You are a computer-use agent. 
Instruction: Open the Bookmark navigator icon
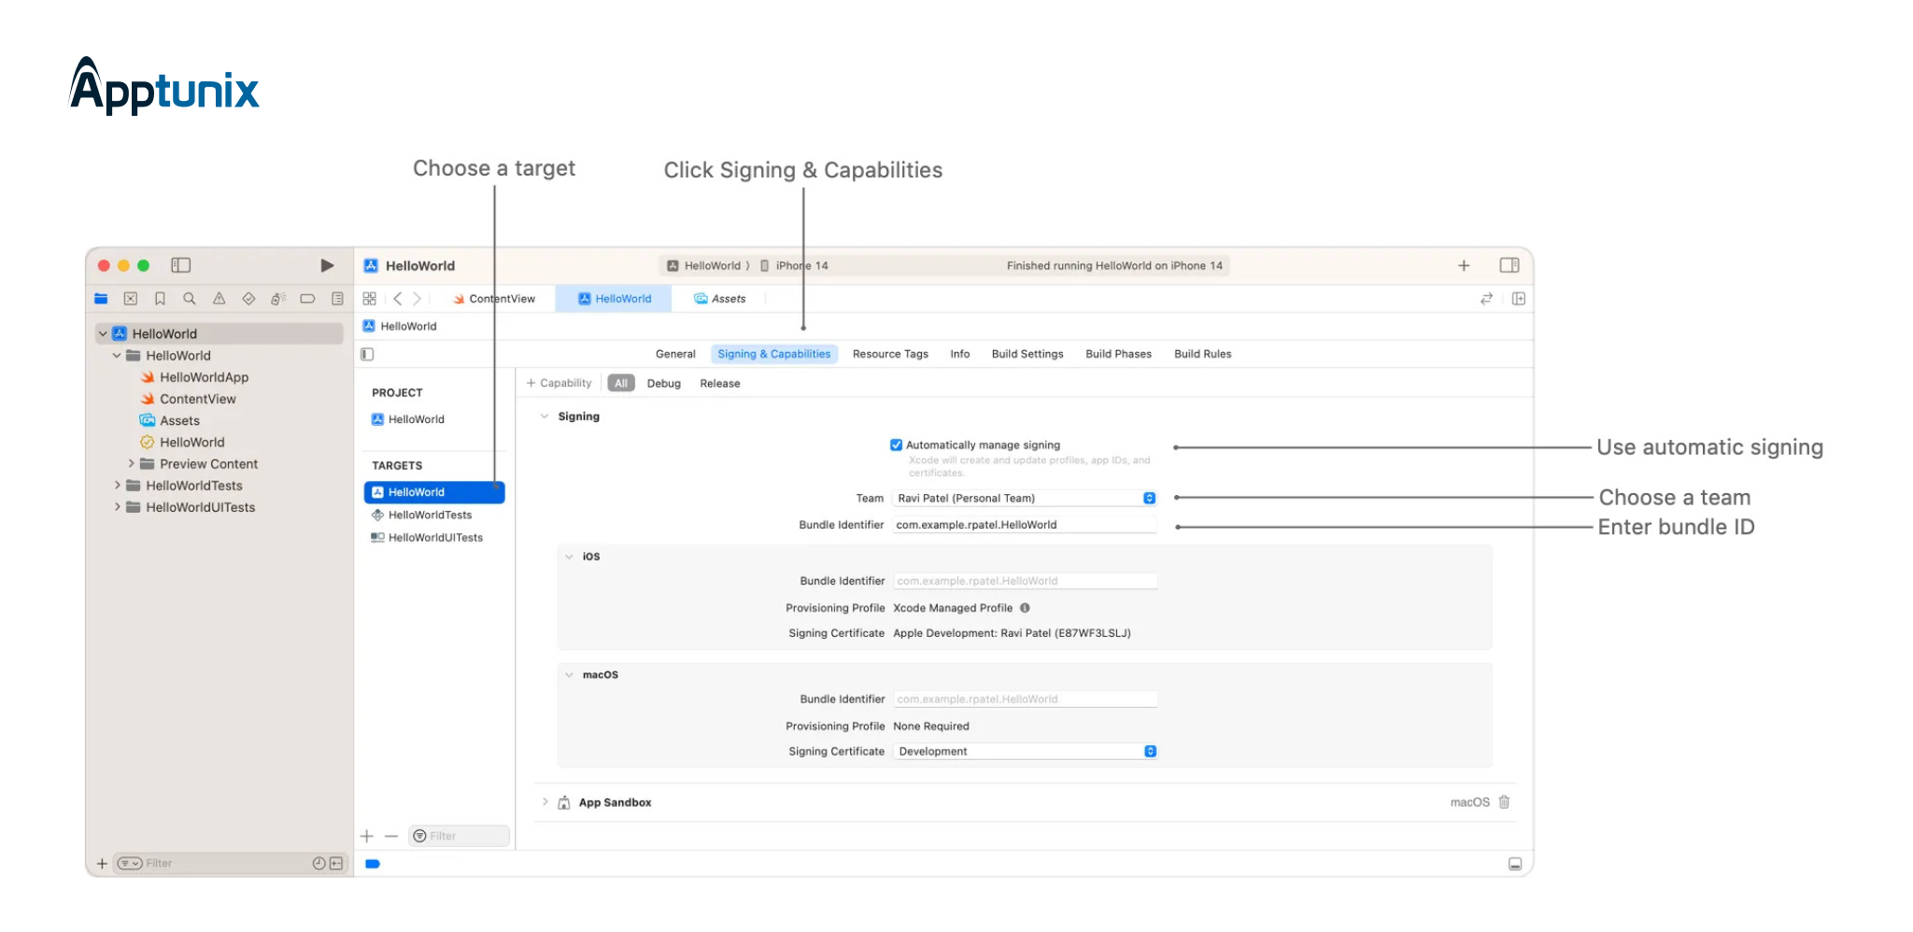coord(160,299)
